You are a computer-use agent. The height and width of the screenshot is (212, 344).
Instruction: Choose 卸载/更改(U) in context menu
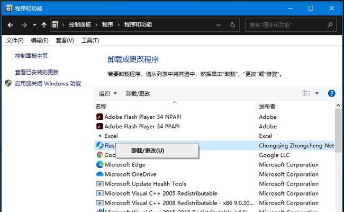[x=157, y=151]
